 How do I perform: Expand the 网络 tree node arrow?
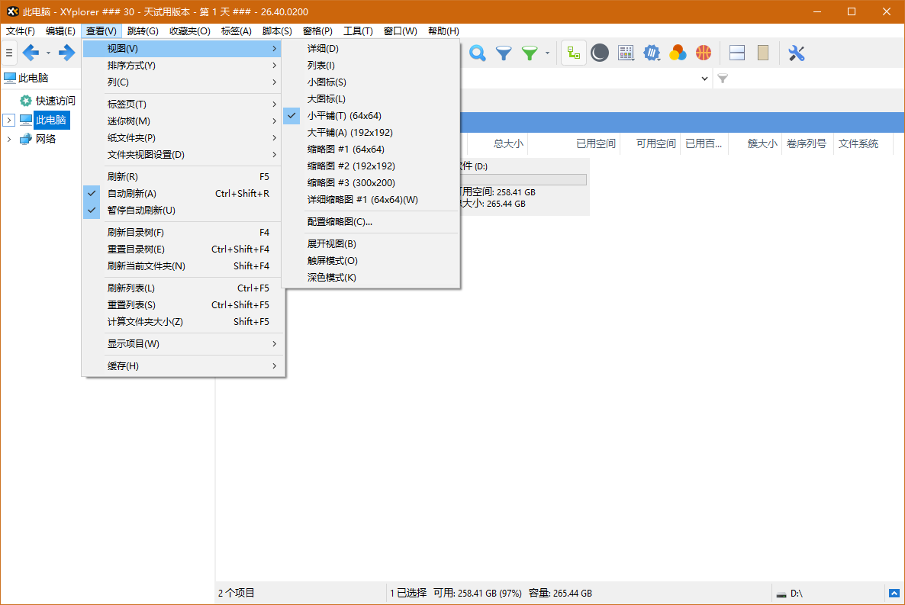[x=8, y=139]
